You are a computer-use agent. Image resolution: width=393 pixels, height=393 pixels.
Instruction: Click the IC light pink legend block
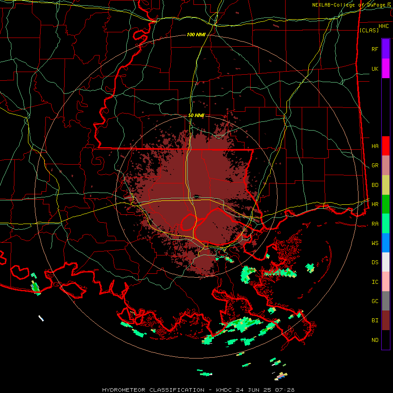[386, 282]
